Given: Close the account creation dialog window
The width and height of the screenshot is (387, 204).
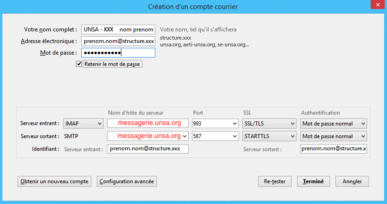Looking at the screenshot, I should coord(375,5).
